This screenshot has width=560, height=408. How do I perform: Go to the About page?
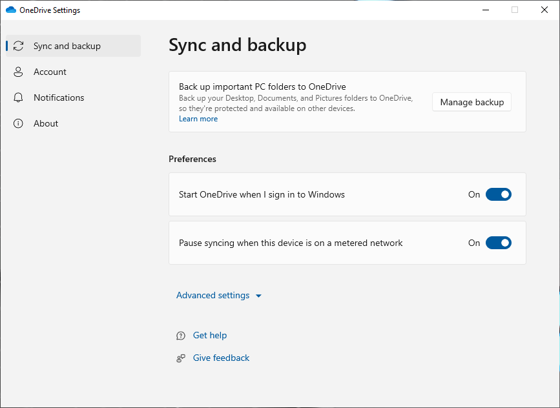coord(46,123)
